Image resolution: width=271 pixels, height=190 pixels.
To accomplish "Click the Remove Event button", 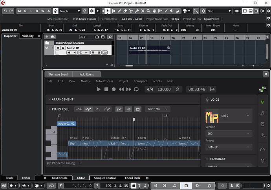I will click(59, 74).
